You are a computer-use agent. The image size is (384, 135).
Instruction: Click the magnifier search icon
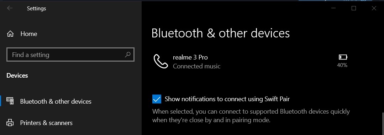point(128,54)
